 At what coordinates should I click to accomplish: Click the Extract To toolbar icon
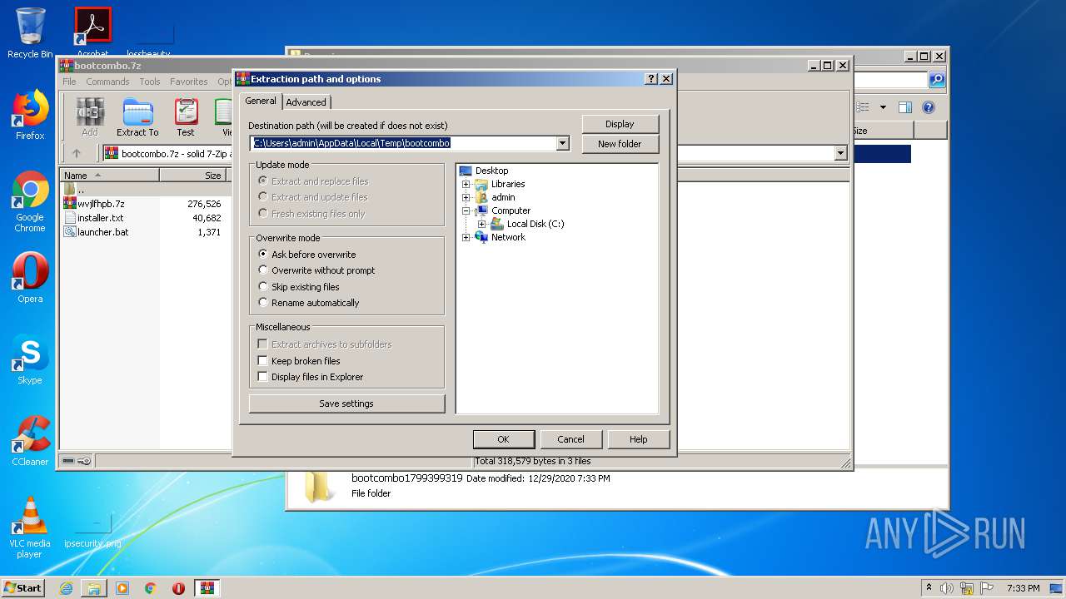[x=137, y=116]
